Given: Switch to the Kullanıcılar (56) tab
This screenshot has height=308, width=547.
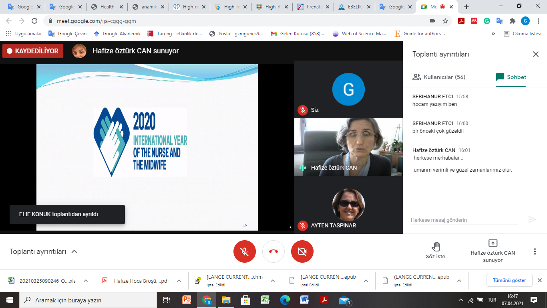Looking at the screenshot, I should pyautogui.click(x=439, y=77).
